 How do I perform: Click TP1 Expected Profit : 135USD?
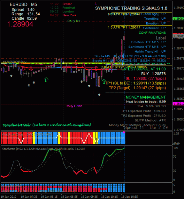(x=143, y=111)
